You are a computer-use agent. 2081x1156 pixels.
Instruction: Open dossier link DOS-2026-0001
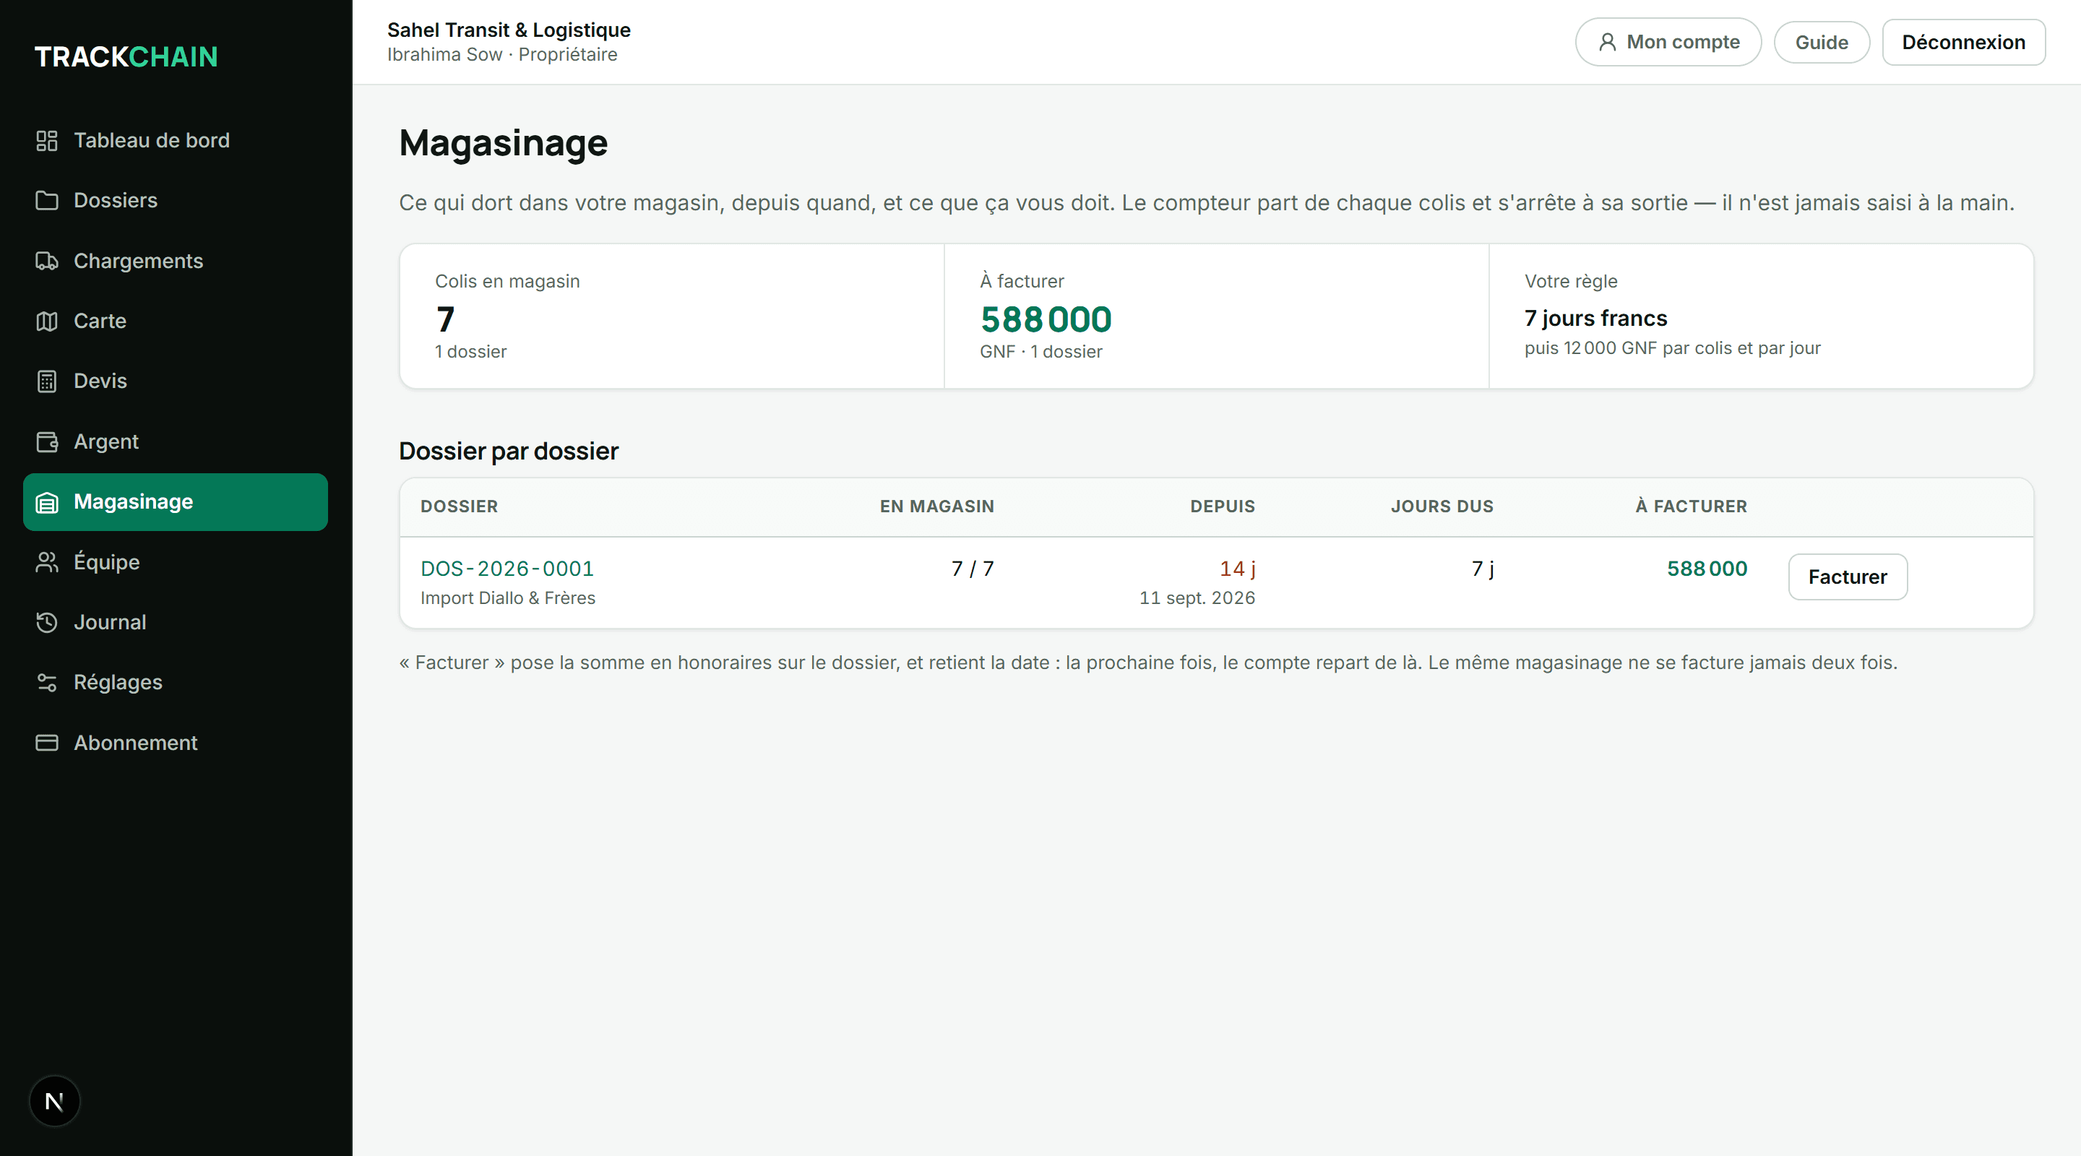click(x=507, y=569)
